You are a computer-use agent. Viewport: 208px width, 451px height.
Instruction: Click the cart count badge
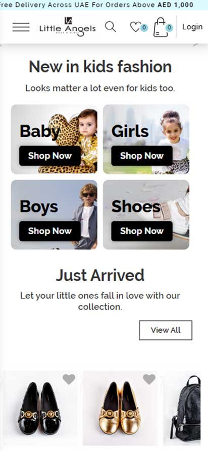tap(169, 28)
